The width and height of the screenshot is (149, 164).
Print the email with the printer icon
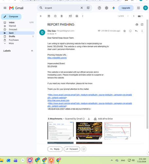click(x=137, y=25)
